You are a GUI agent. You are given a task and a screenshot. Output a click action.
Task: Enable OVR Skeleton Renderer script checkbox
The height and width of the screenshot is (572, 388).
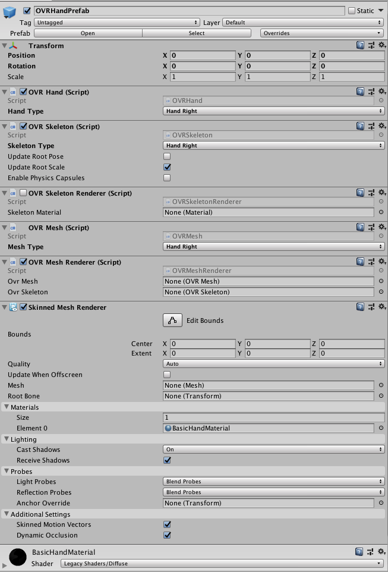coord(23,193)
